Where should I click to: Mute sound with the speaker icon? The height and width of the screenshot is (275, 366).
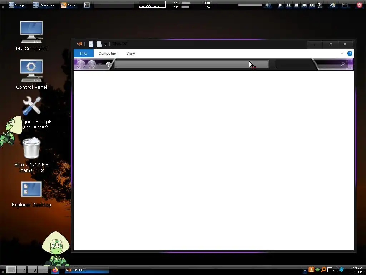click(268, 5)
